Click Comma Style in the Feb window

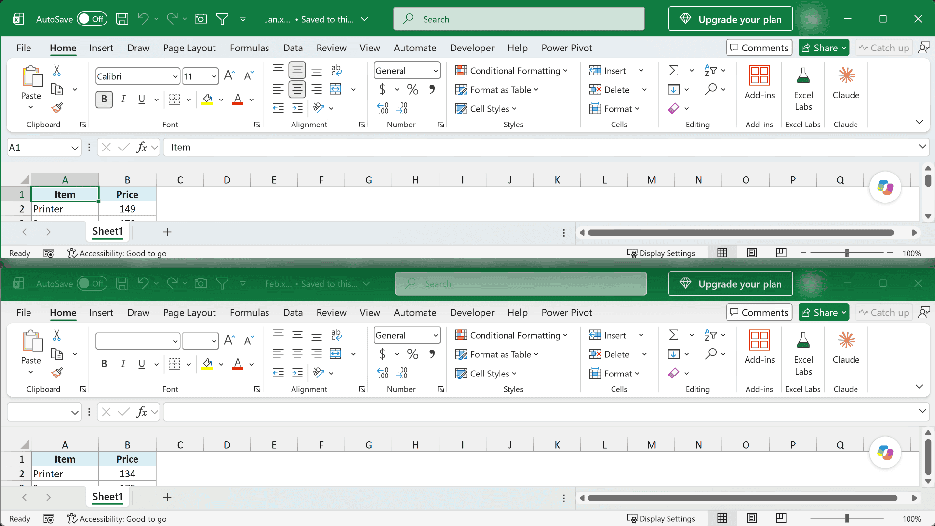click(432, 354)
